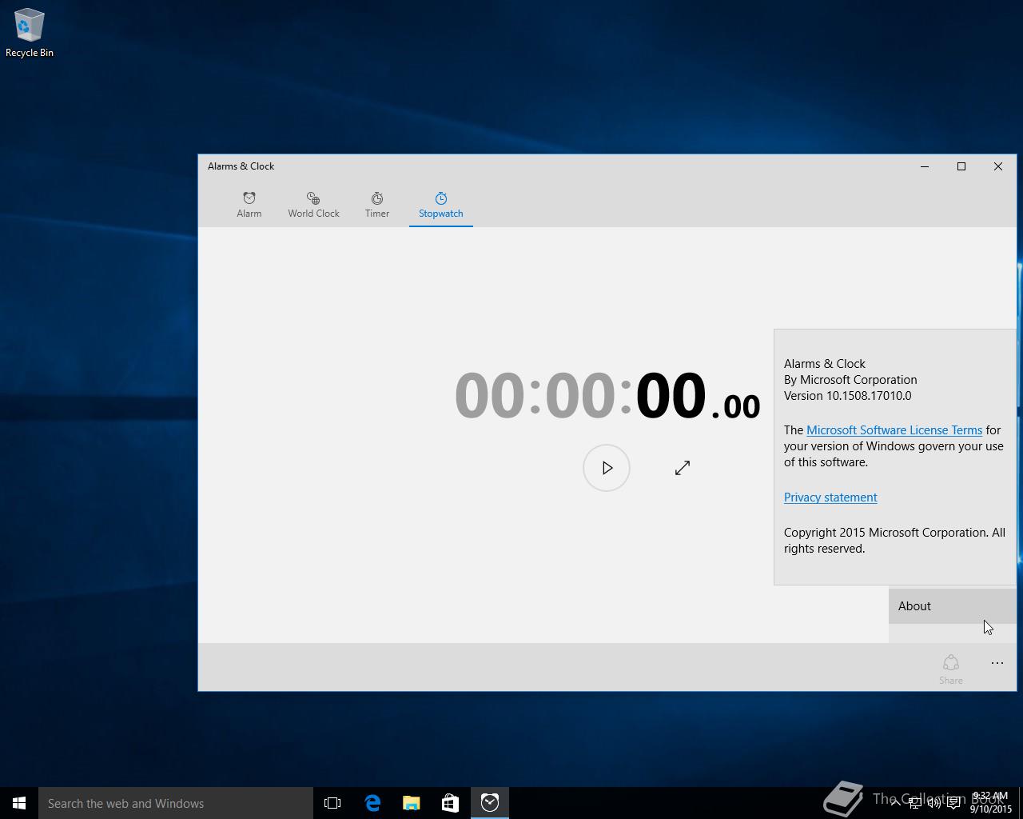Viewport: 1023px width, 819px height.
Task: Select the About menu entry
Action: coord(953,606)
